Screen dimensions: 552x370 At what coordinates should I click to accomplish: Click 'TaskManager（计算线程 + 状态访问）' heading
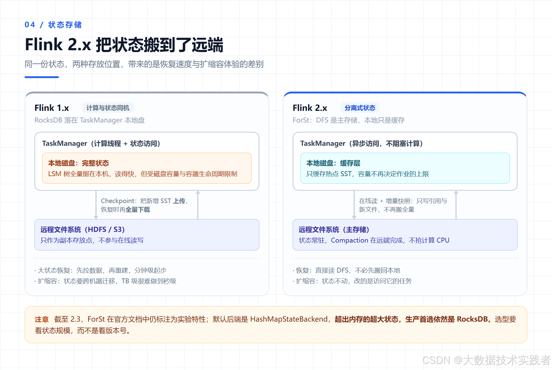[x=101, y=143]
